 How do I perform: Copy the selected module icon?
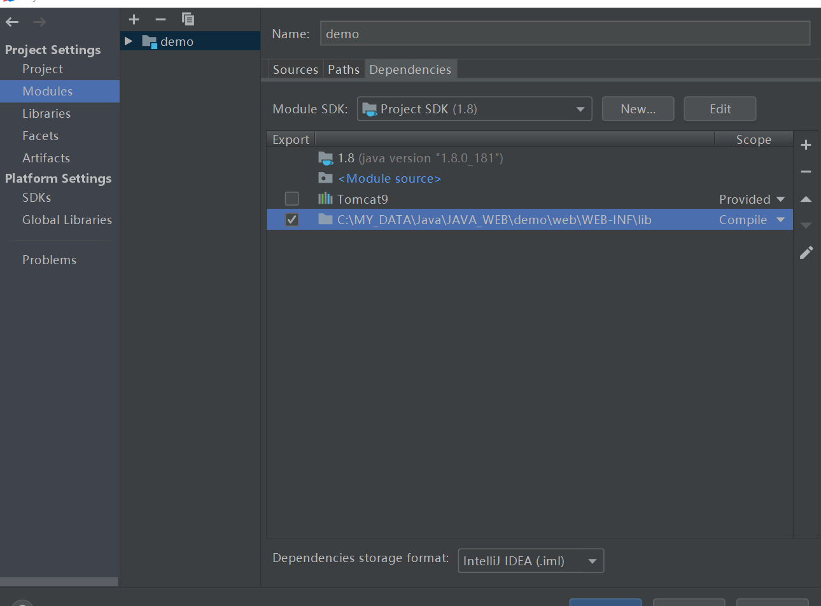tap(188, 19)
